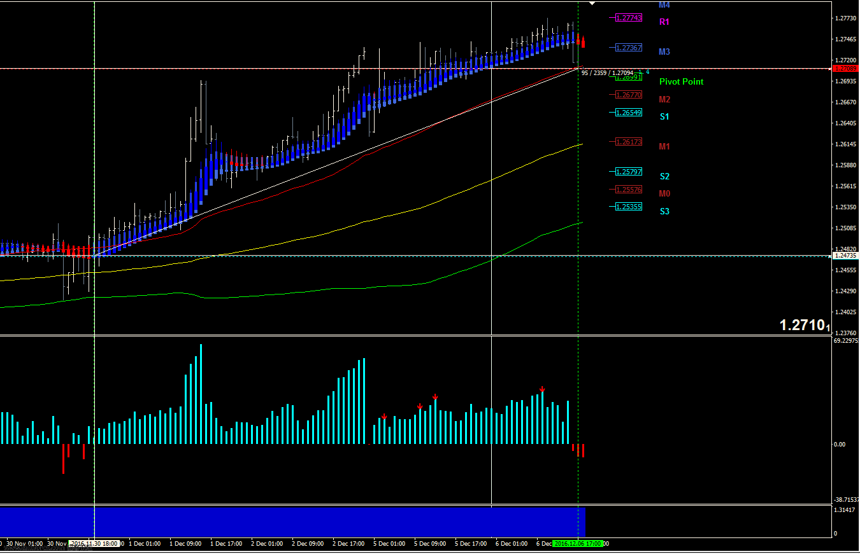Select the S1 support level label

point(664,116)
